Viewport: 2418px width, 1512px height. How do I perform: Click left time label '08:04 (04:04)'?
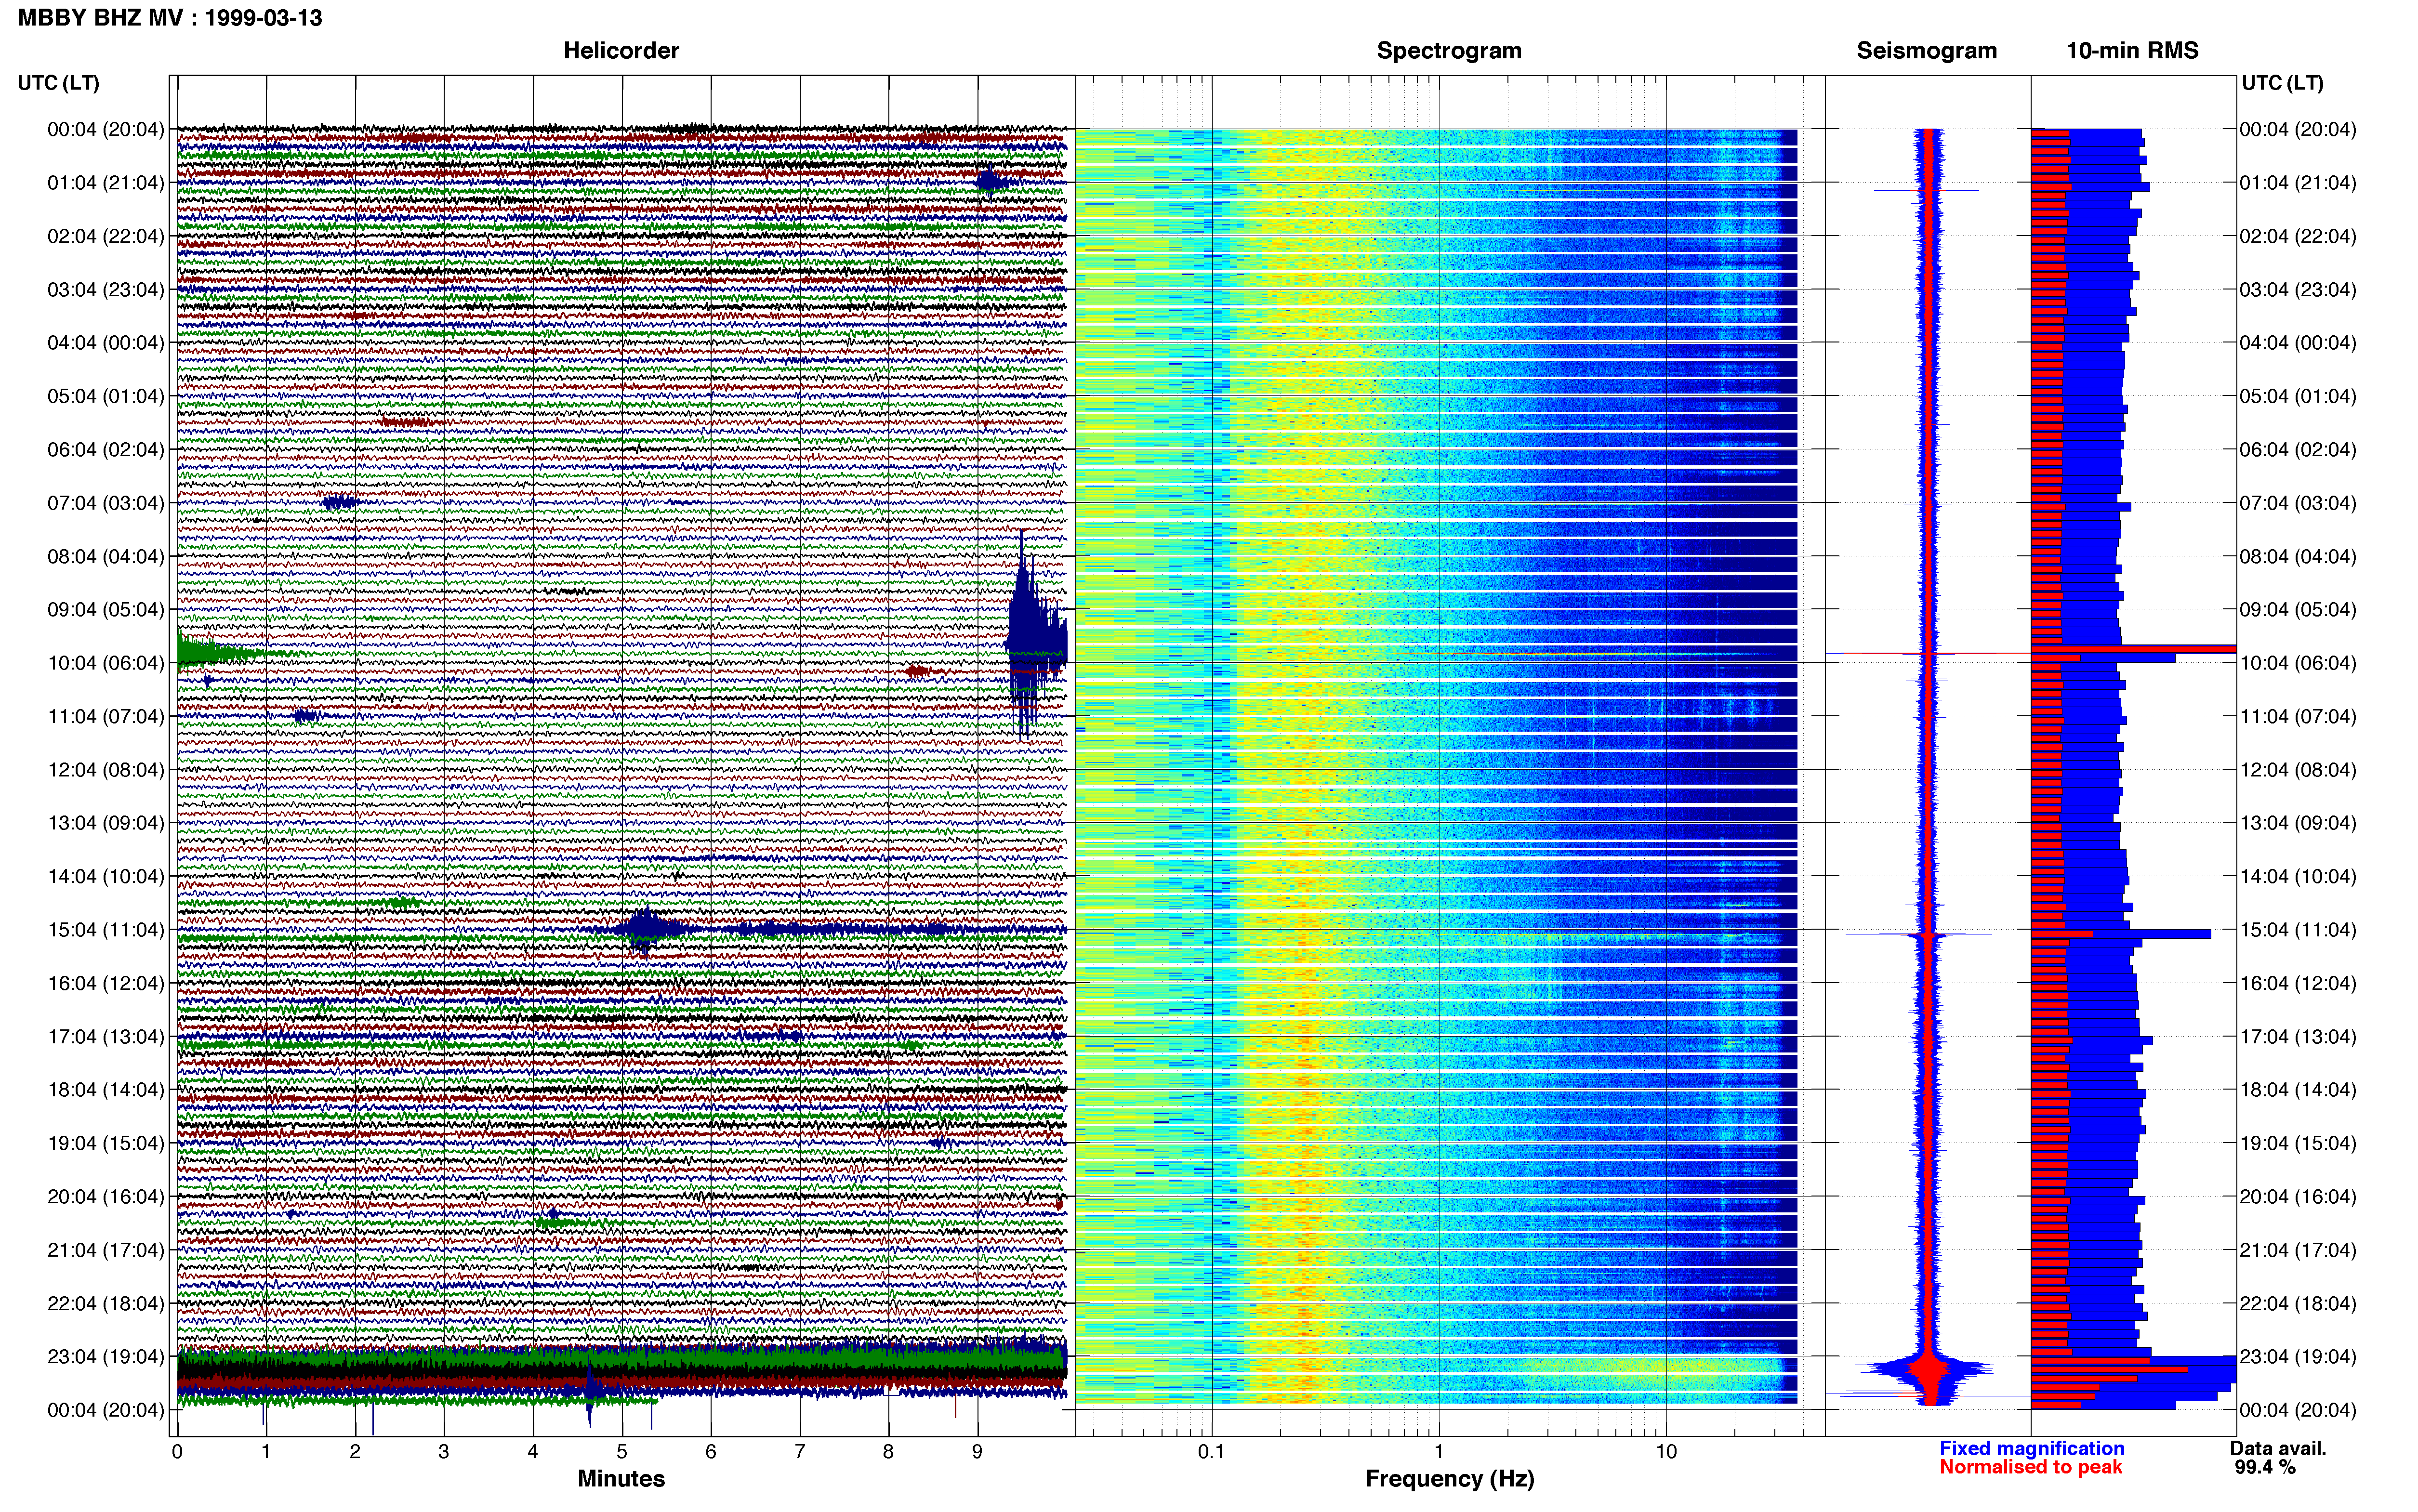coord(106,556)
